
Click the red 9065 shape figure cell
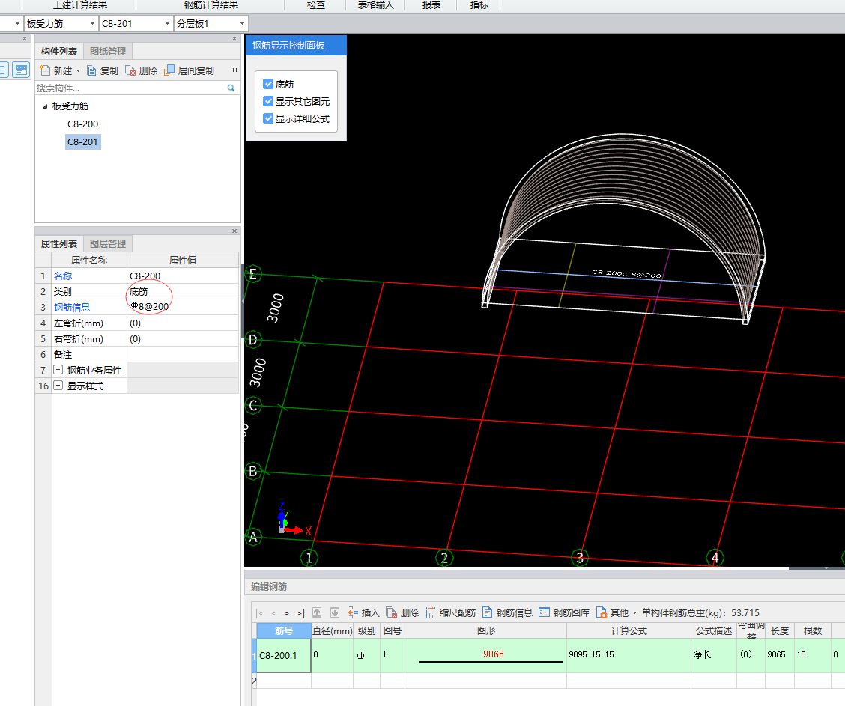485,655
